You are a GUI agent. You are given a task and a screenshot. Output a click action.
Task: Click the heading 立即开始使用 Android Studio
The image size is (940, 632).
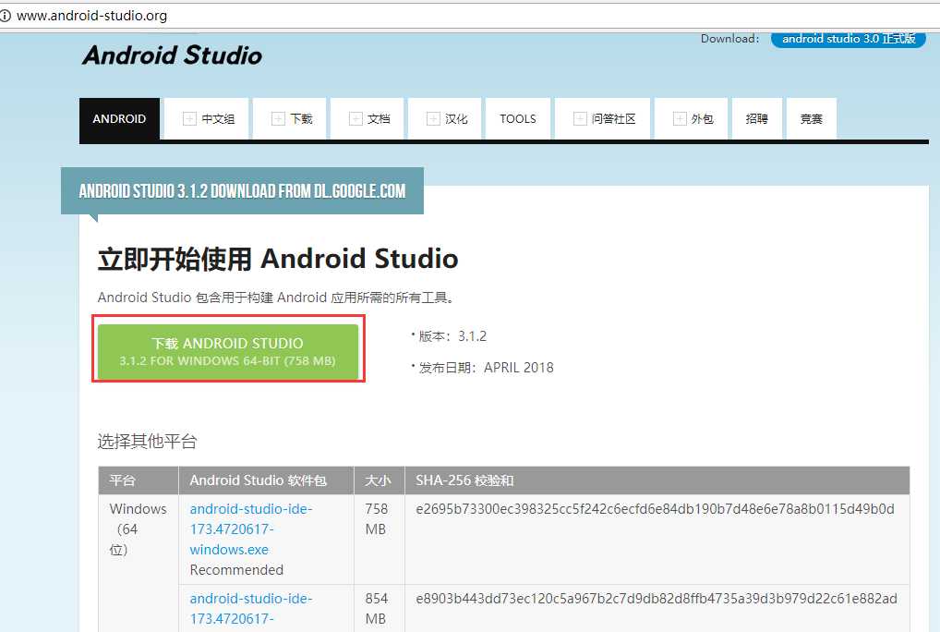pyautogui.click(x=278, y=259)
